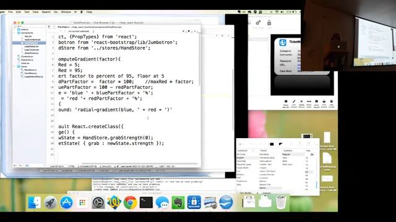Open the App Store dock icon
Image resolution: width=396 pixels, height=222 pixels.
(66, 203)
